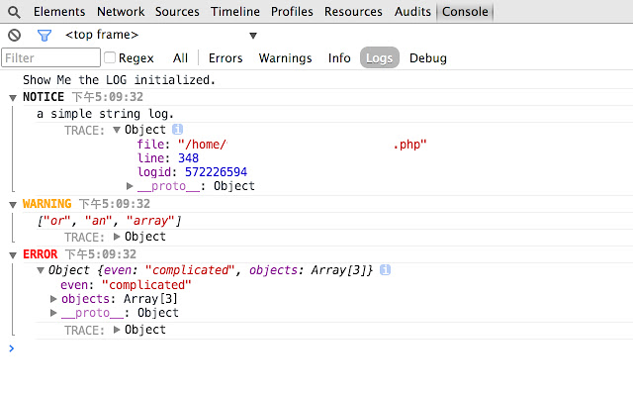Expand __proto__ under the NOTICE trace

coord(131,186)
